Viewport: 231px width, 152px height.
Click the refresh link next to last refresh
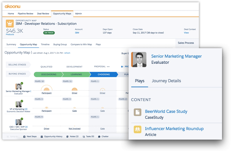point(67,53)
